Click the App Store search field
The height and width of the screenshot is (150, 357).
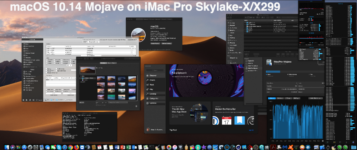click(x=155, y=70)
